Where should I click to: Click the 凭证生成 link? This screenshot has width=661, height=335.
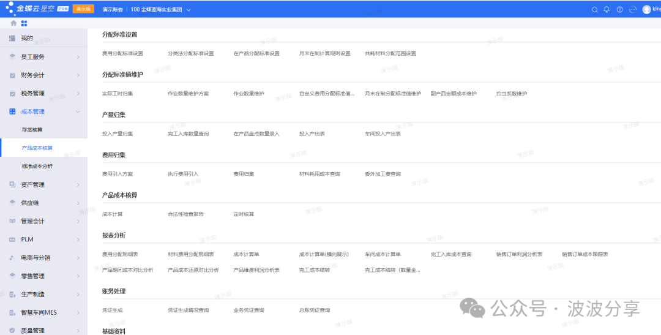113,311
